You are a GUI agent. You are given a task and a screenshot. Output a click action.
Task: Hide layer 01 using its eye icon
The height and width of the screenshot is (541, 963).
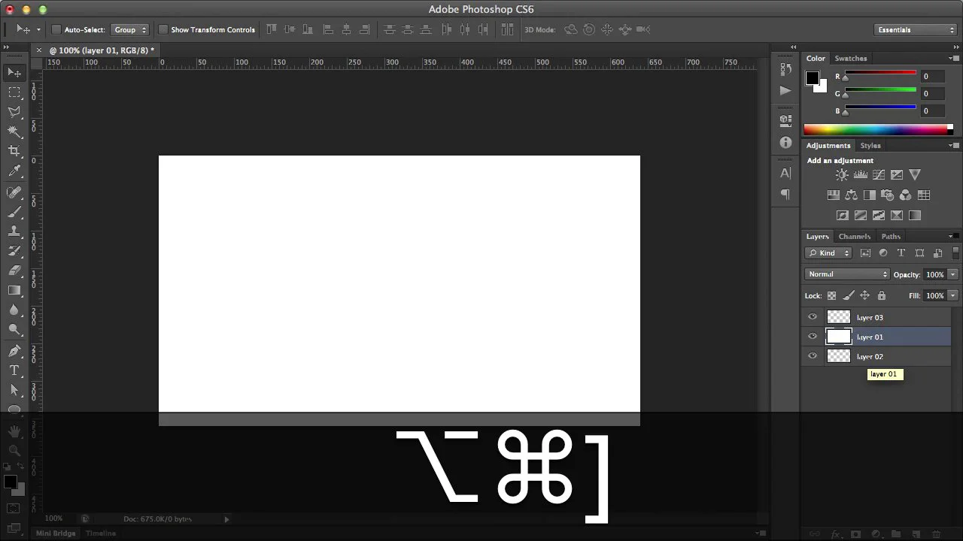click(813, 337)
